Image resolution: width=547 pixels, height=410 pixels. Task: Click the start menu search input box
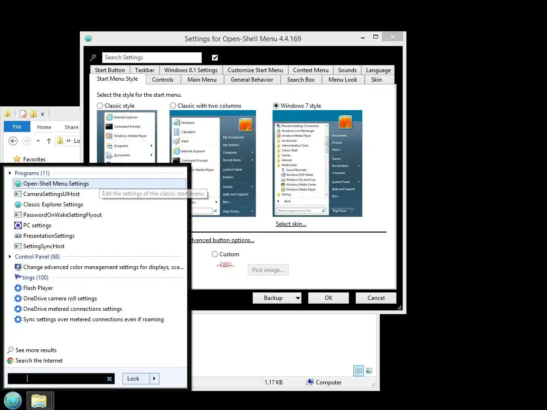click(57, 379)
